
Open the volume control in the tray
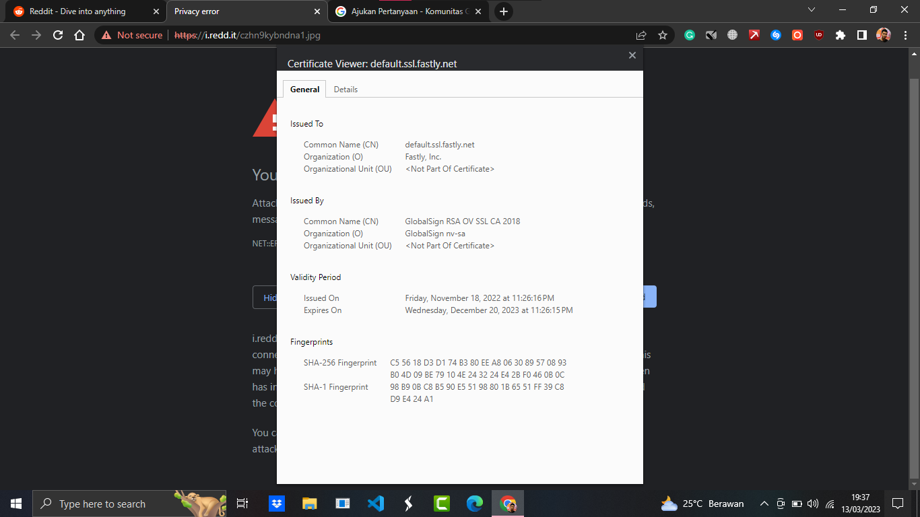pyautogui.click(x=813, y=504)
